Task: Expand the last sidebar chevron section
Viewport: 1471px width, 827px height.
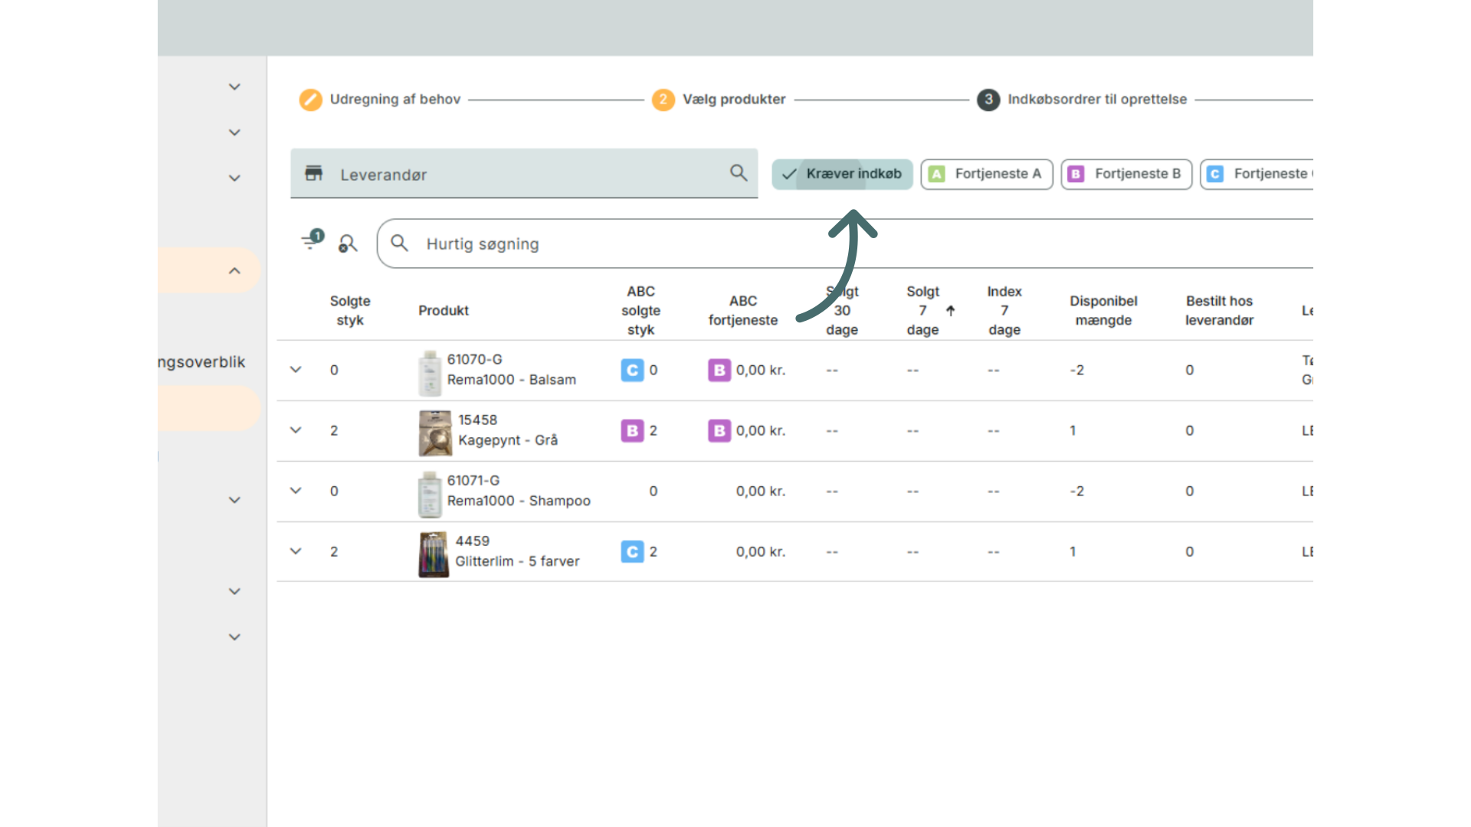Action: pyautogui.click(x=234, y=637)
